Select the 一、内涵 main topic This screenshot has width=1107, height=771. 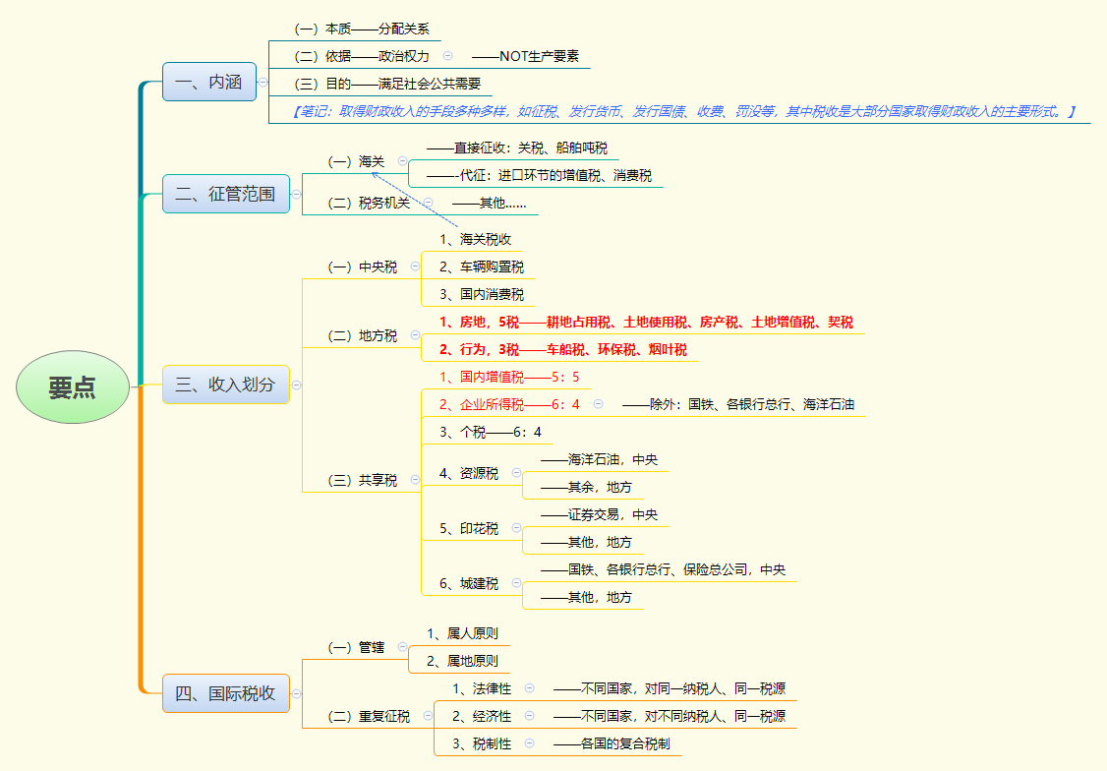coord(209,82)
